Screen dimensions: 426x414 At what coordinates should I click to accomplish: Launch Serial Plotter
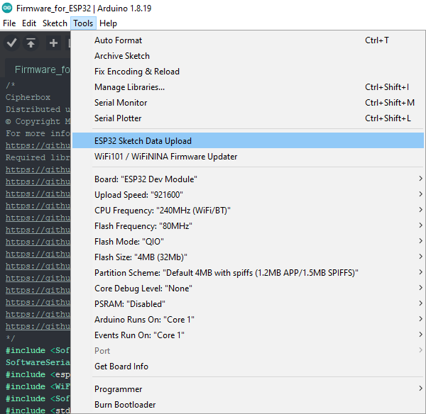[x=248, y=118]
